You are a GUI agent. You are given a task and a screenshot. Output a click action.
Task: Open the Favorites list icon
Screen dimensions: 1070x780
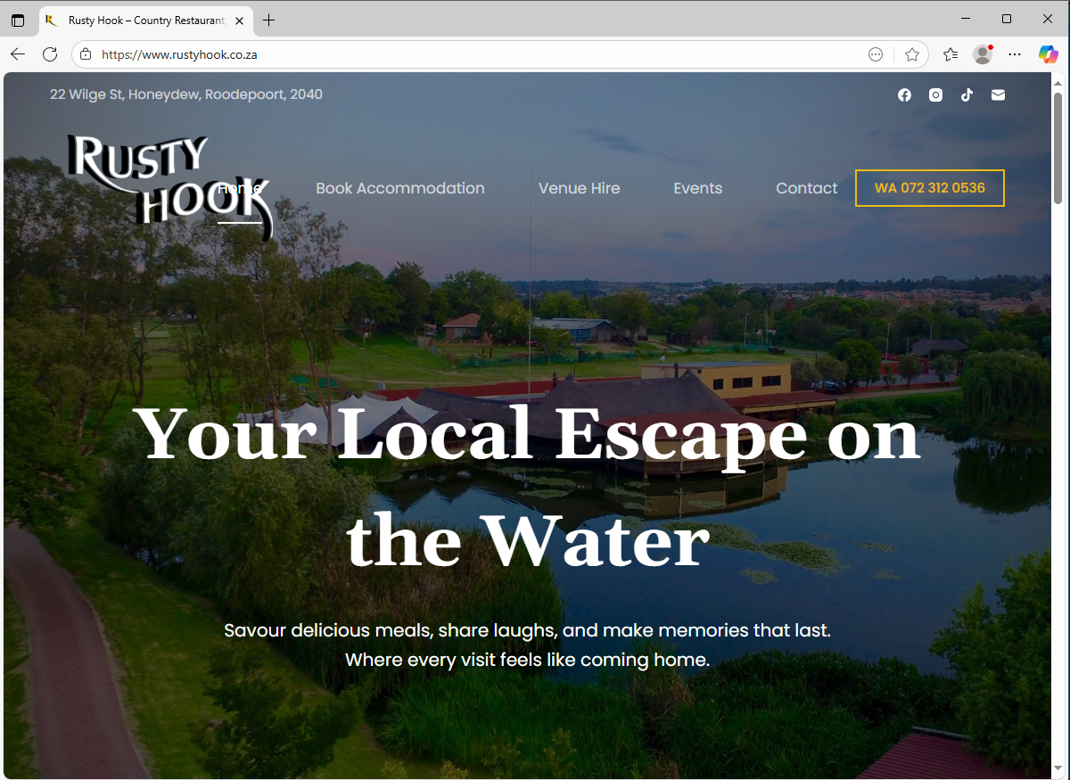951,54
